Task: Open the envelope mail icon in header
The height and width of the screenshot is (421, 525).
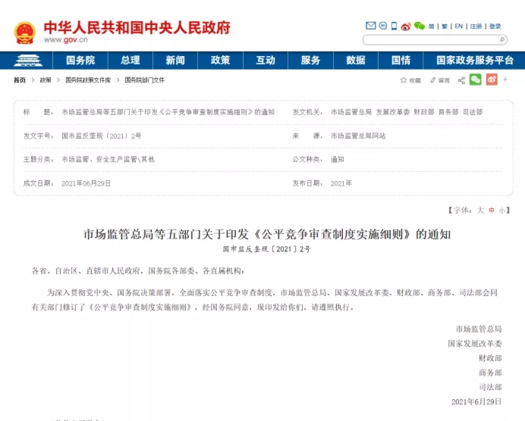Action: tap(371, 26)
